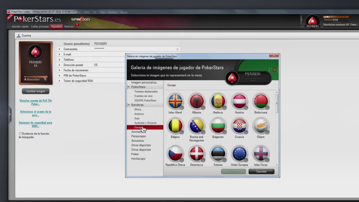Collapse the Banderas tree category
The height and width of the screenshot is (202, 359).
(x=129, y=105)
